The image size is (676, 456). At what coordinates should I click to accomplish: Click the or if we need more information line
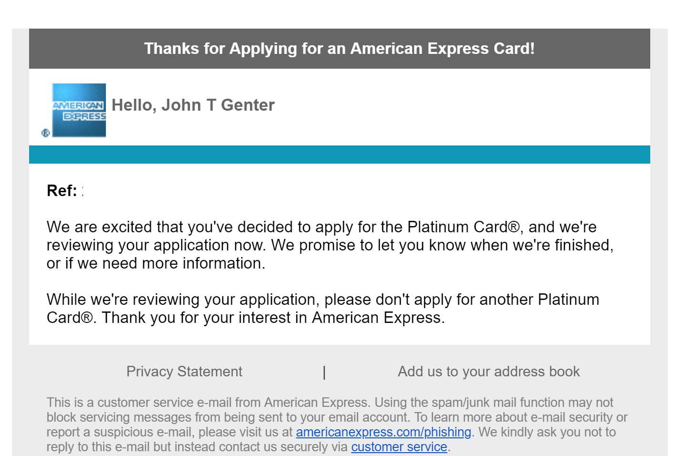[x=156, y=263]
